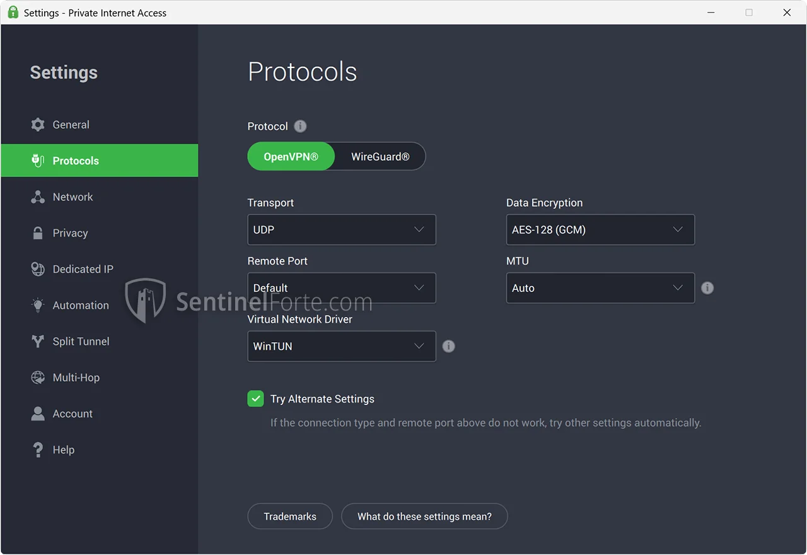Click the Help question mark icon
The height and width of the screenshot is (555, 807).
[38, 450]
